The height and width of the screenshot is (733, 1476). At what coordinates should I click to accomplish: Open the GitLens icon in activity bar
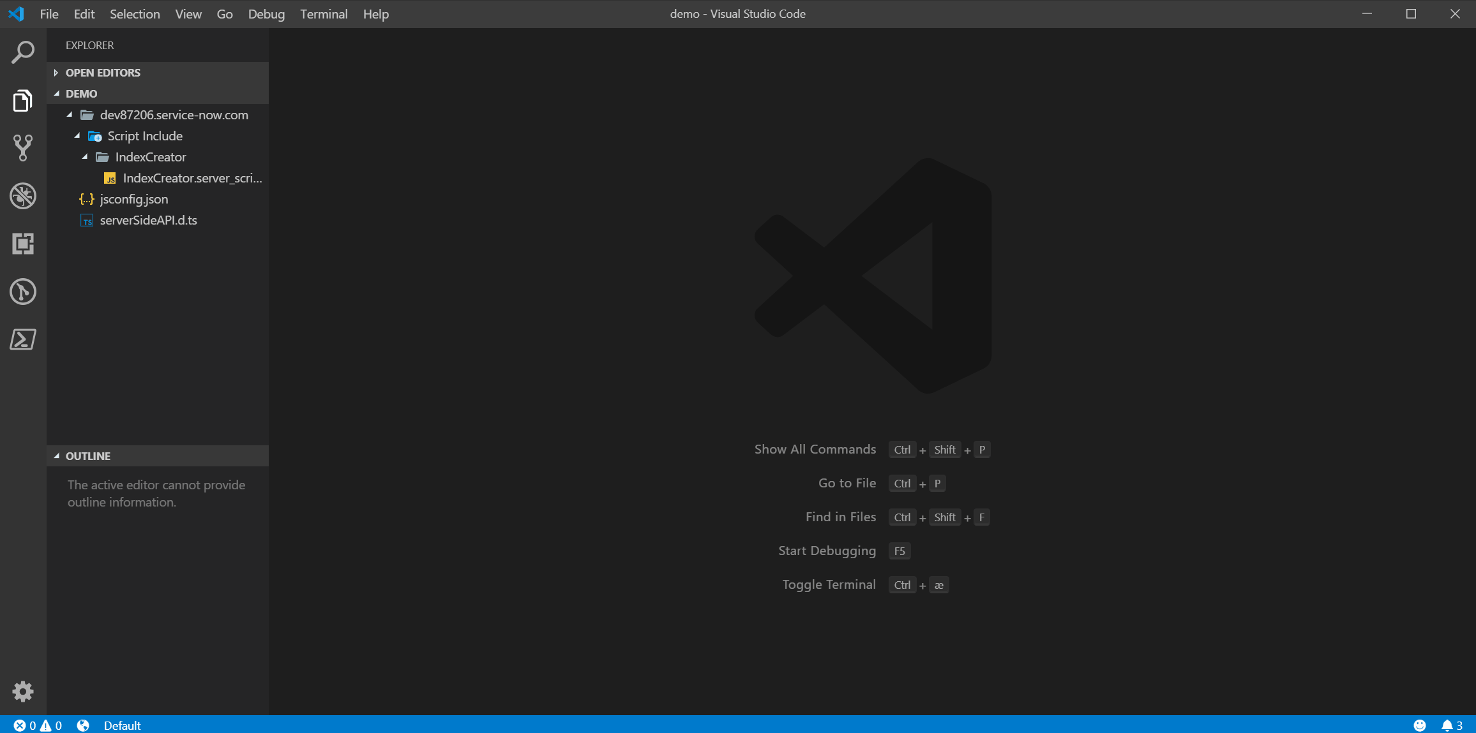tap(23, 292)
